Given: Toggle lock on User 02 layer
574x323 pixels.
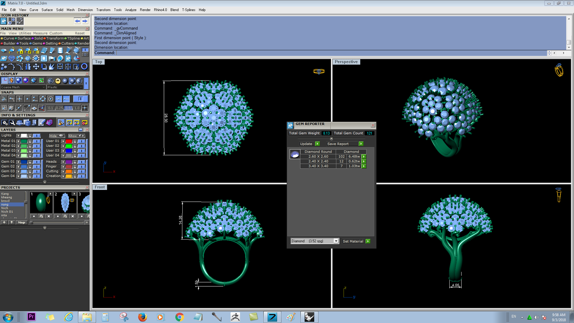Looking at the screenshot, I should (75, 146).
